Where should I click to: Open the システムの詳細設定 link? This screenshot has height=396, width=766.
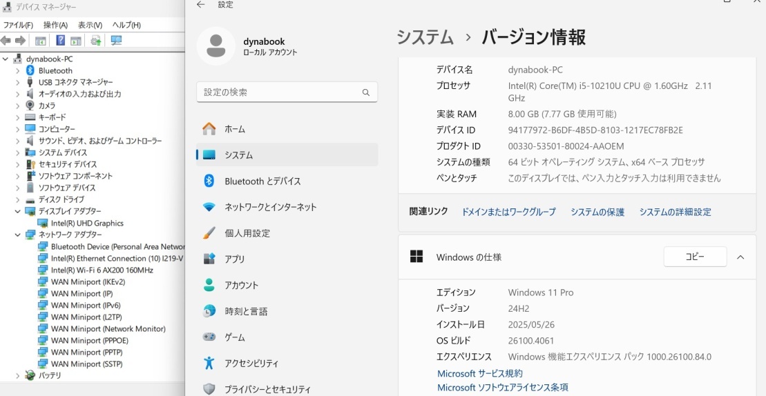(675, 212)
